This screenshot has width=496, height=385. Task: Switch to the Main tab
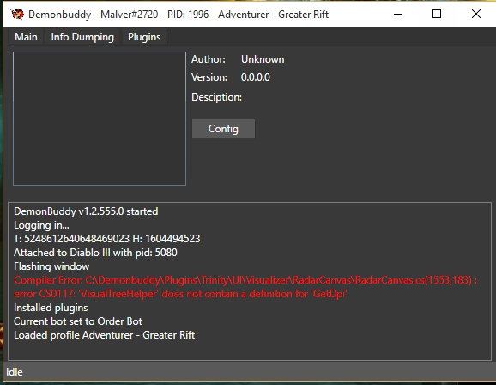coord(26,37)
